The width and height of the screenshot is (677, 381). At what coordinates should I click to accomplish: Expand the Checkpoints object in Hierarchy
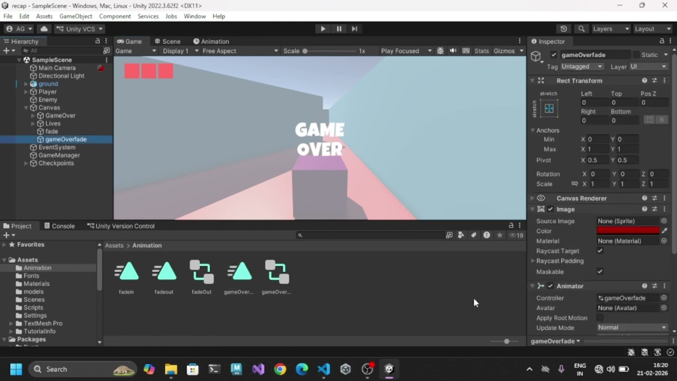(x=26, y=163)
